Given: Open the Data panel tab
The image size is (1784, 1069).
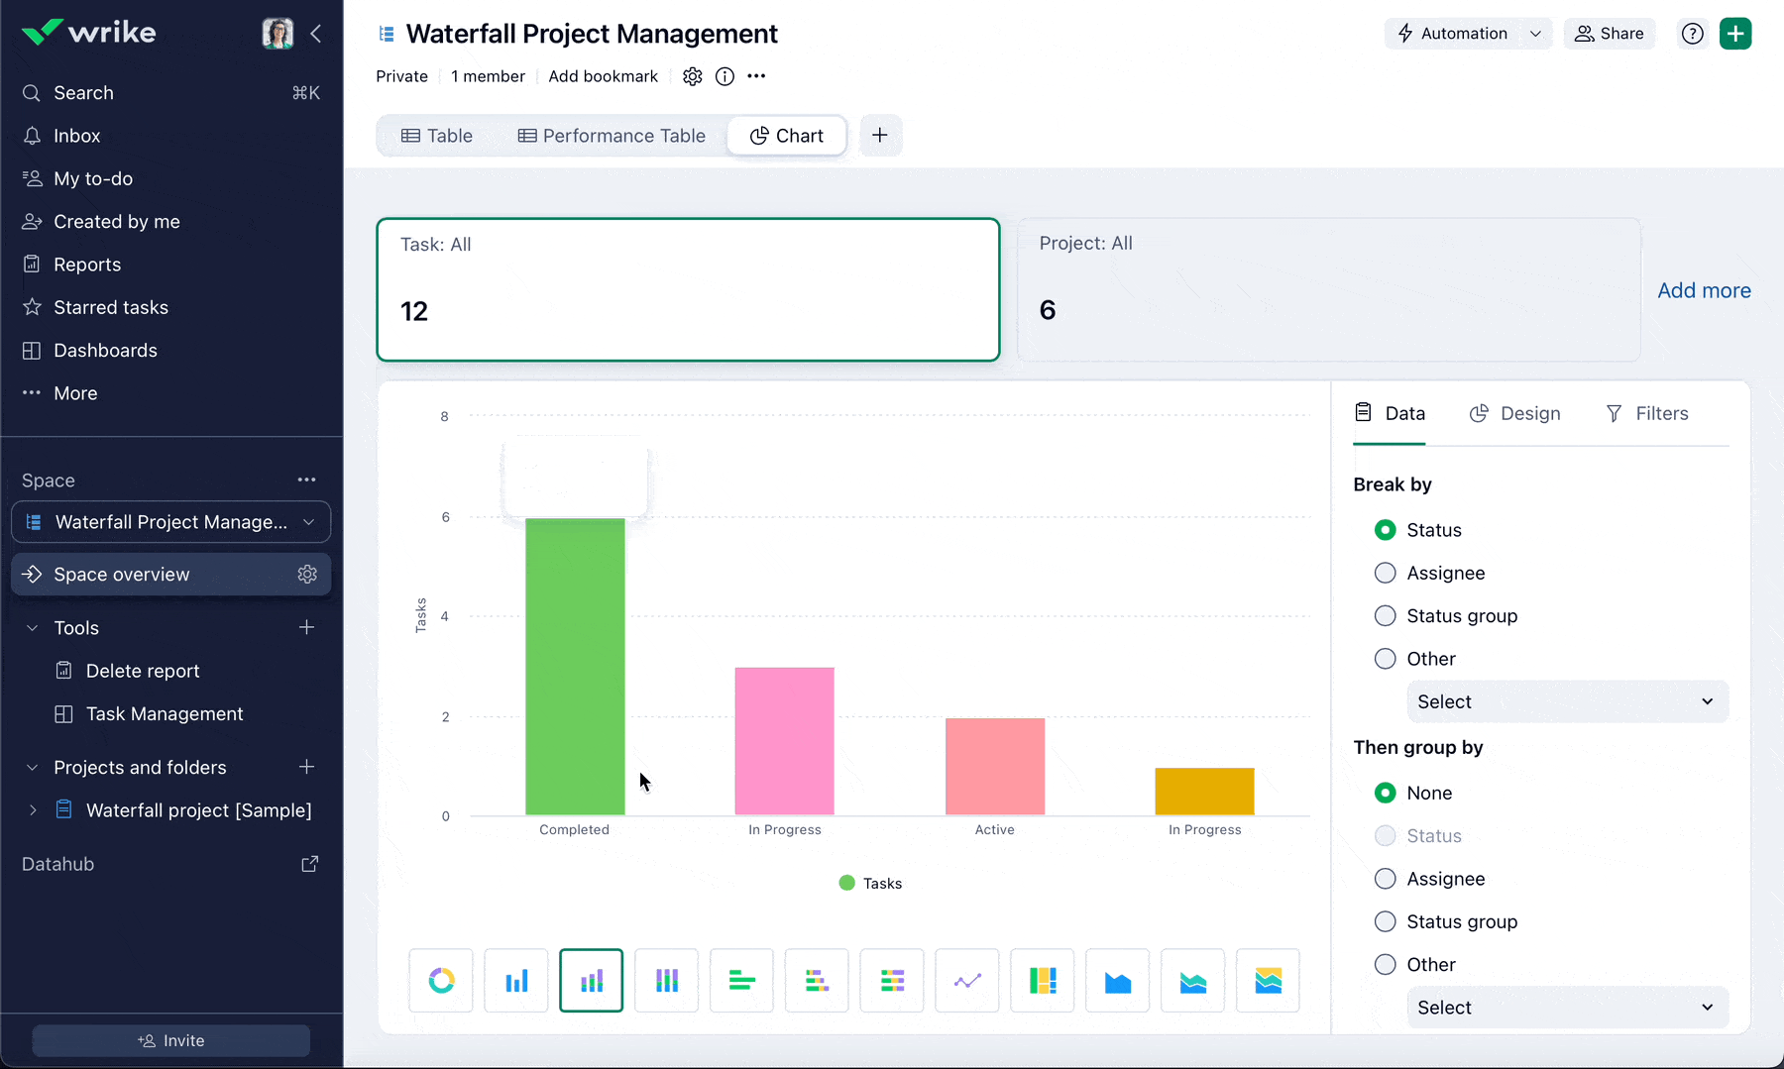Looking at the screenshot, I should (x=1390, y=413).
